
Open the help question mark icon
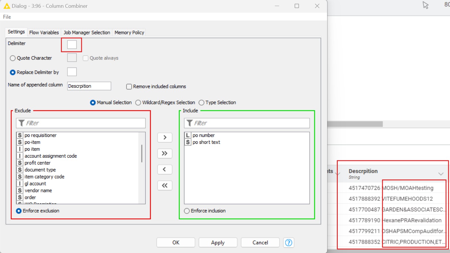click(288, 242)
